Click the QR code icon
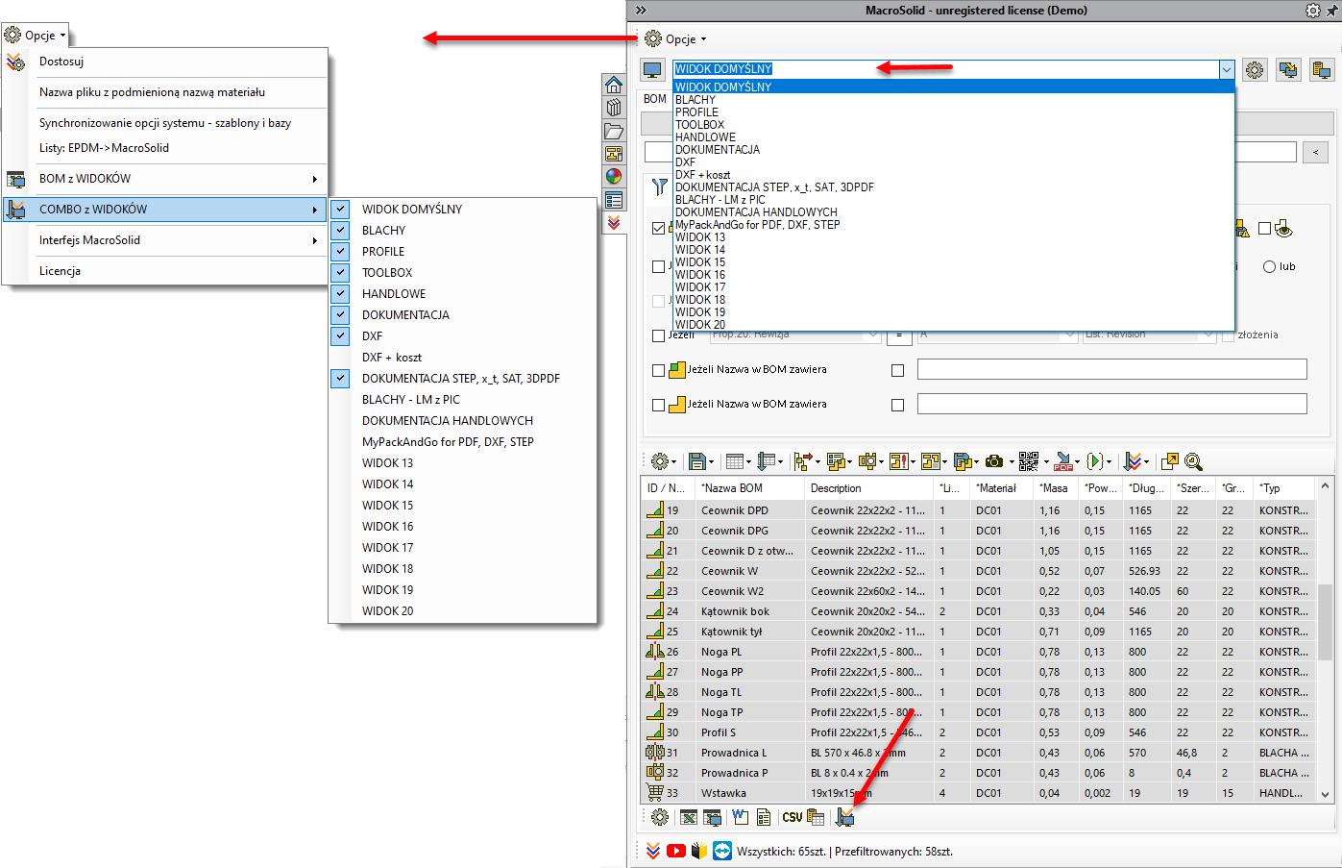 click(x=1029, y=461)
